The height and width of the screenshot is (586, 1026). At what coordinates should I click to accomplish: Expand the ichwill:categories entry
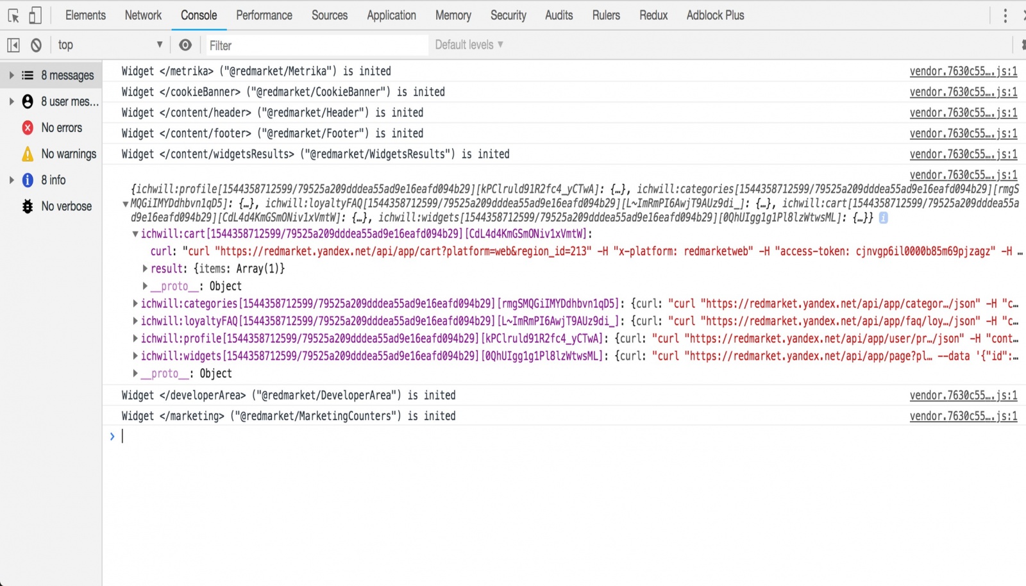click(x=135, y=303)
